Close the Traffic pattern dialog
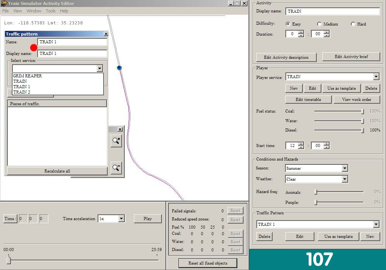This screenshot has height=270, width=386. [106, 34]
